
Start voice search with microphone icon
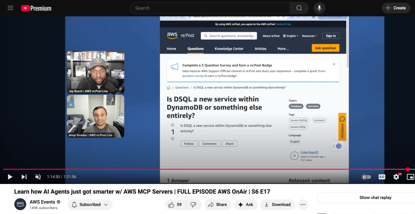point(319,8)
